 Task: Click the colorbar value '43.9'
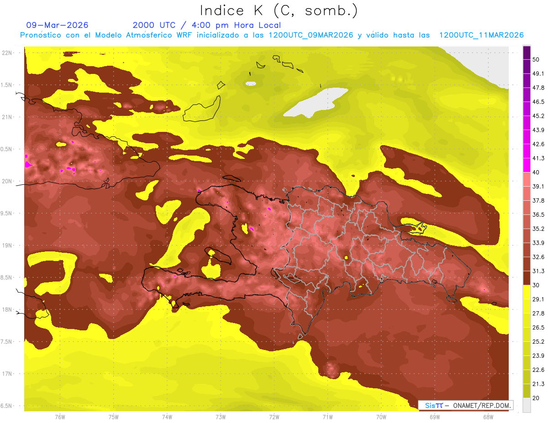click(538, 130)
